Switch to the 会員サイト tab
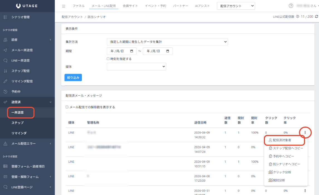 [x=130, y=6]
